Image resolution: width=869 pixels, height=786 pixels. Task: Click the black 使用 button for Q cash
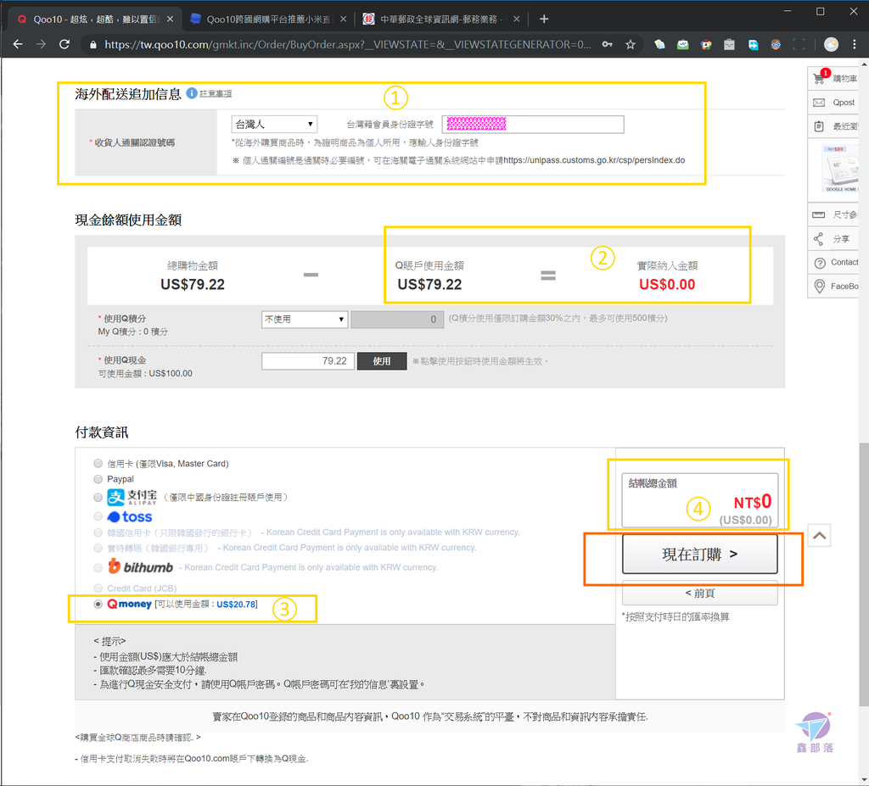pyautogui.click(x=382, y=361)
